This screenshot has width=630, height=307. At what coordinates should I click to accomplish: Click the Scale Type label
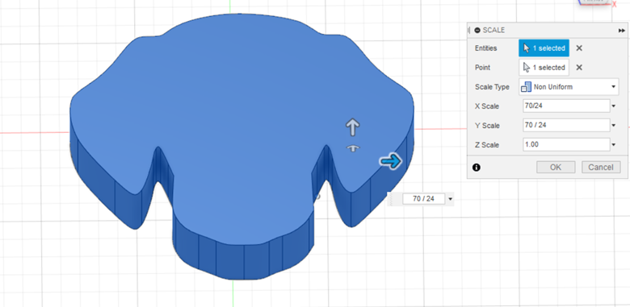[492, 86]
